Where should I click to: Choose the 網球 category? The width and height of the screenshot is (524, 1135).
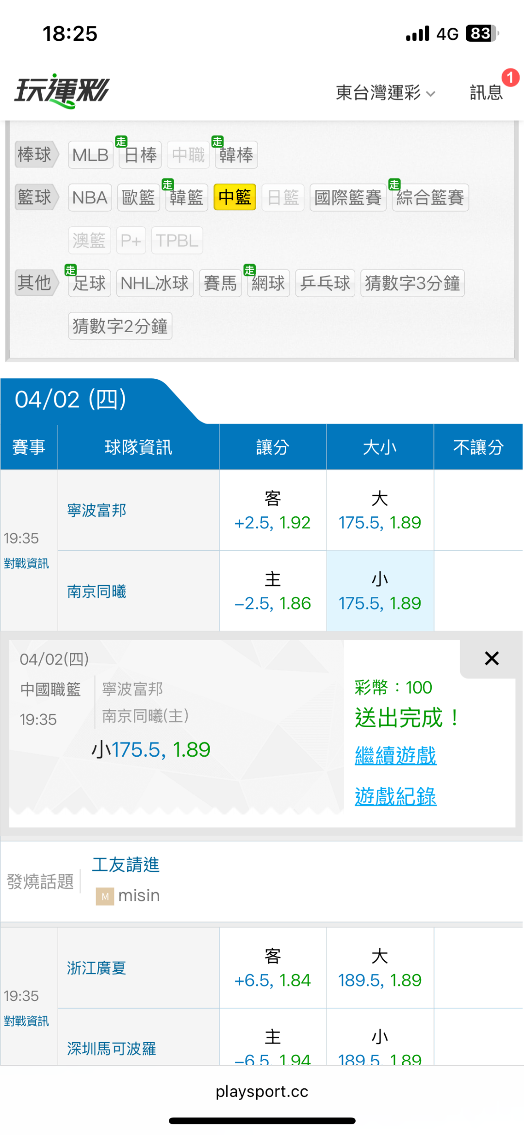[x=268, y=283]
